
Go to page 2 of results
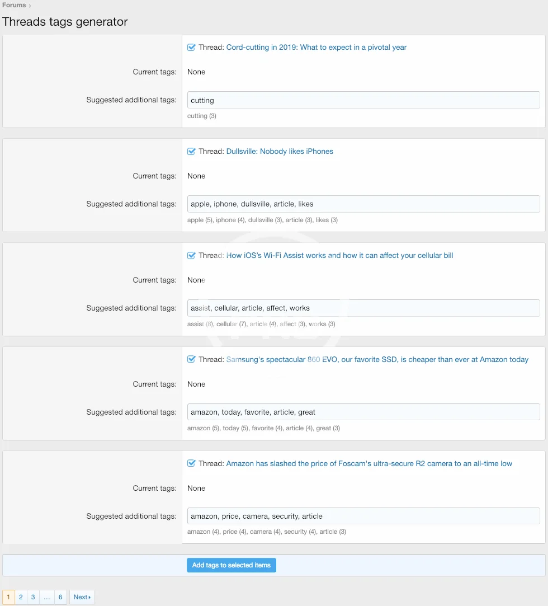pyautogui.click(x=21, y=597)
